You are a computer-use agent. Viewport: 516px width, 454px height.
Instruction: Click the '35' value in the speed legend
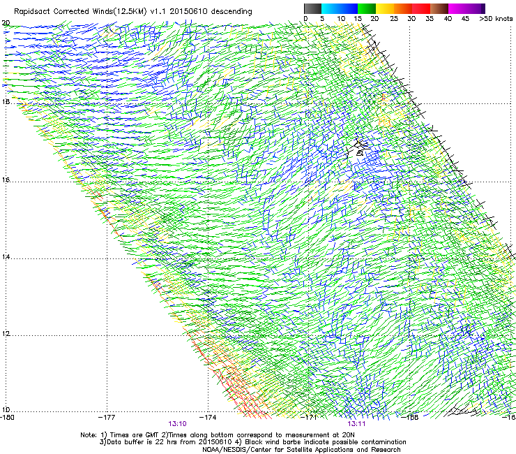(x=430, y=19)
